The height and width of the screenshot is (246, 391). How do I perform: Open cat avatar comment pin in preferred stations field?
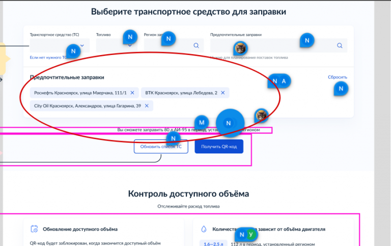(x=241, y=48)
